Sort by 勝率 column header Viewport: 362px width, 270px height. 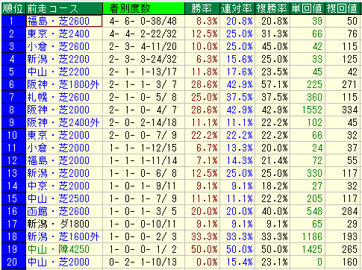point(202,8)
